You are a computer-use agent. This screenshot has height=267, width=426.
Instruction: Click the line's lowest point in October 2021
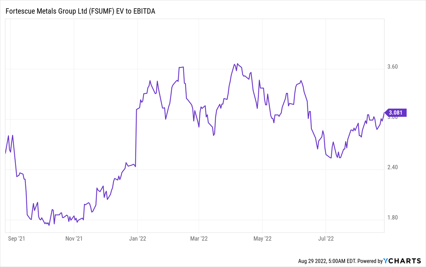tap(49, 225)
